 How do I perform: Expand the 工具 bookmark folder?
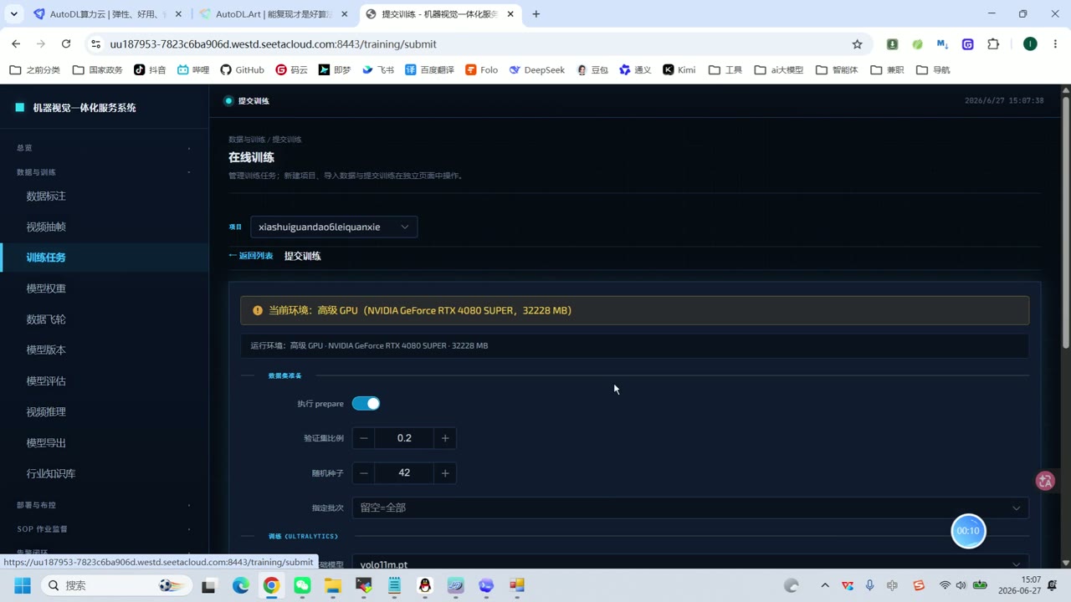point(725,69)
